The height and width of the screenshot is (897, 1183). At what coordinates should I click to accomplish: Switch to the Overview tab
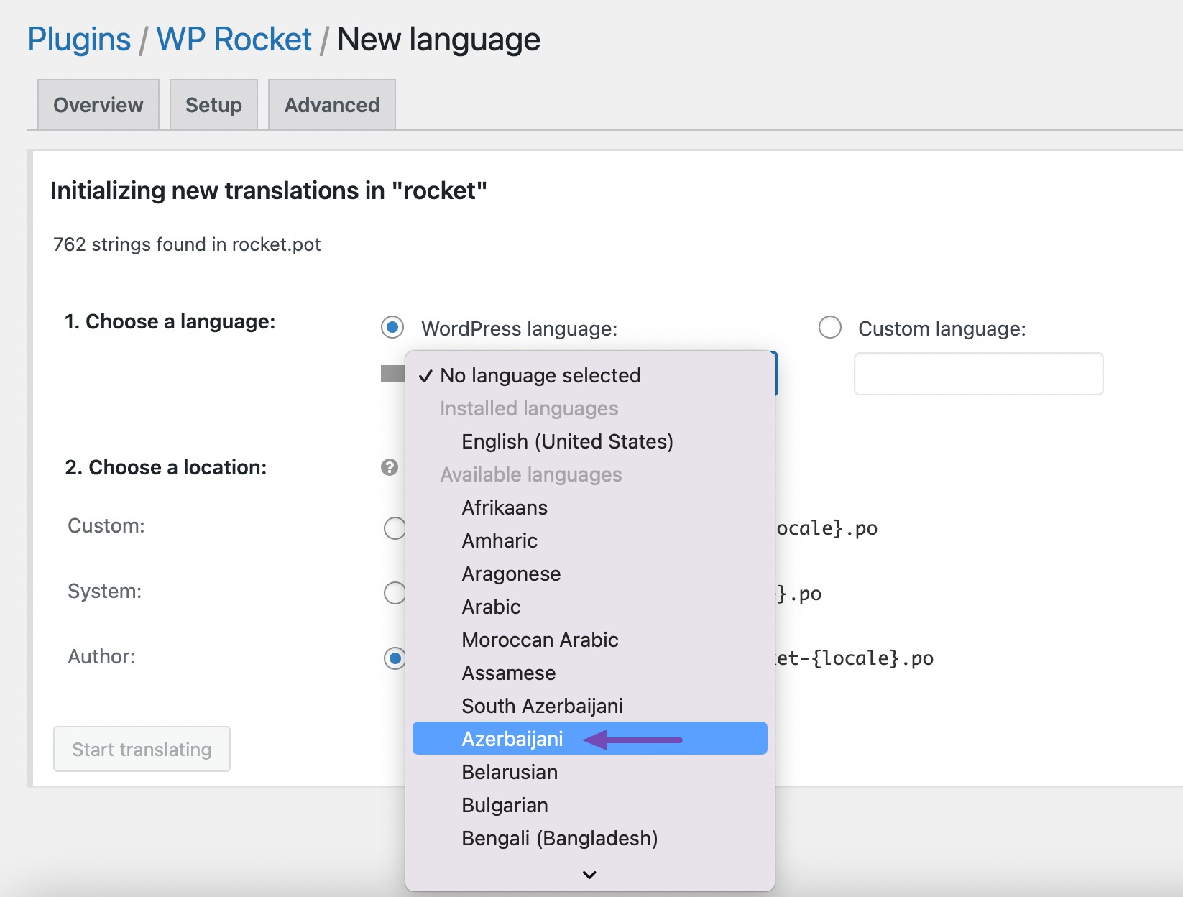tap(97, 105)
